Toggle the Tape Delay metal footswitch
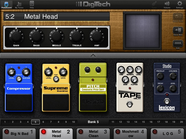 pos(130,104)
